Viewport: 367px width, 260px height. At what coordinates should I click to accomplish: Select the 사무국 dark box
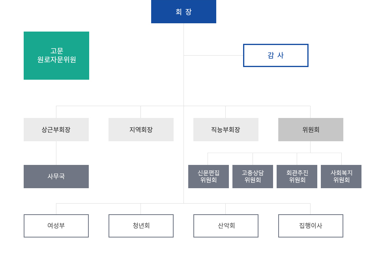click(56, 176)
